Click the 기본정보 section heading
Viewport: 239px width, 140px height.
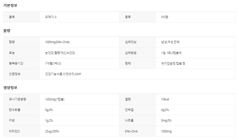point(10,5)
